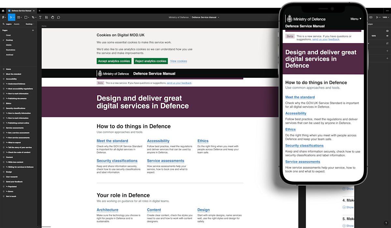
Task: Expand the Frame tool options arrow
Action: tap(22, 17)
